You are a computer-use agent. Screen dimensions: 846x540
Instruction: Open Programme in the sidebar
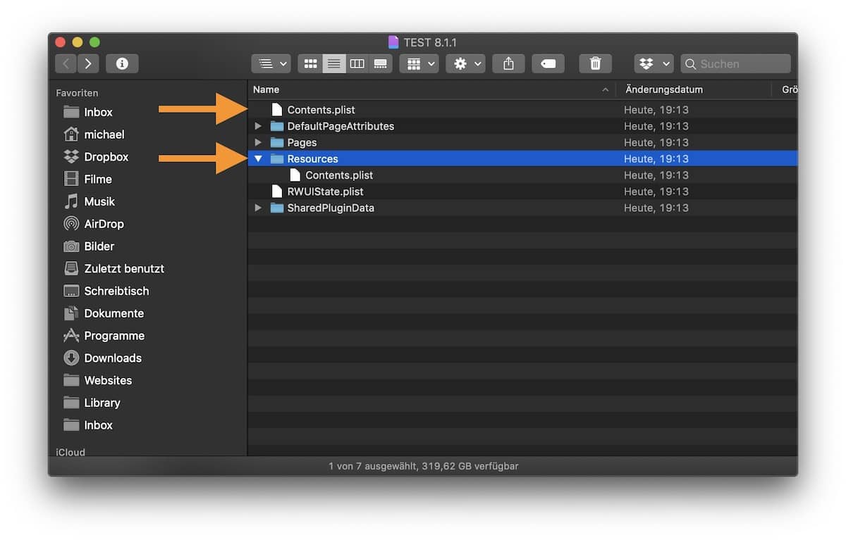coord(104,336)
